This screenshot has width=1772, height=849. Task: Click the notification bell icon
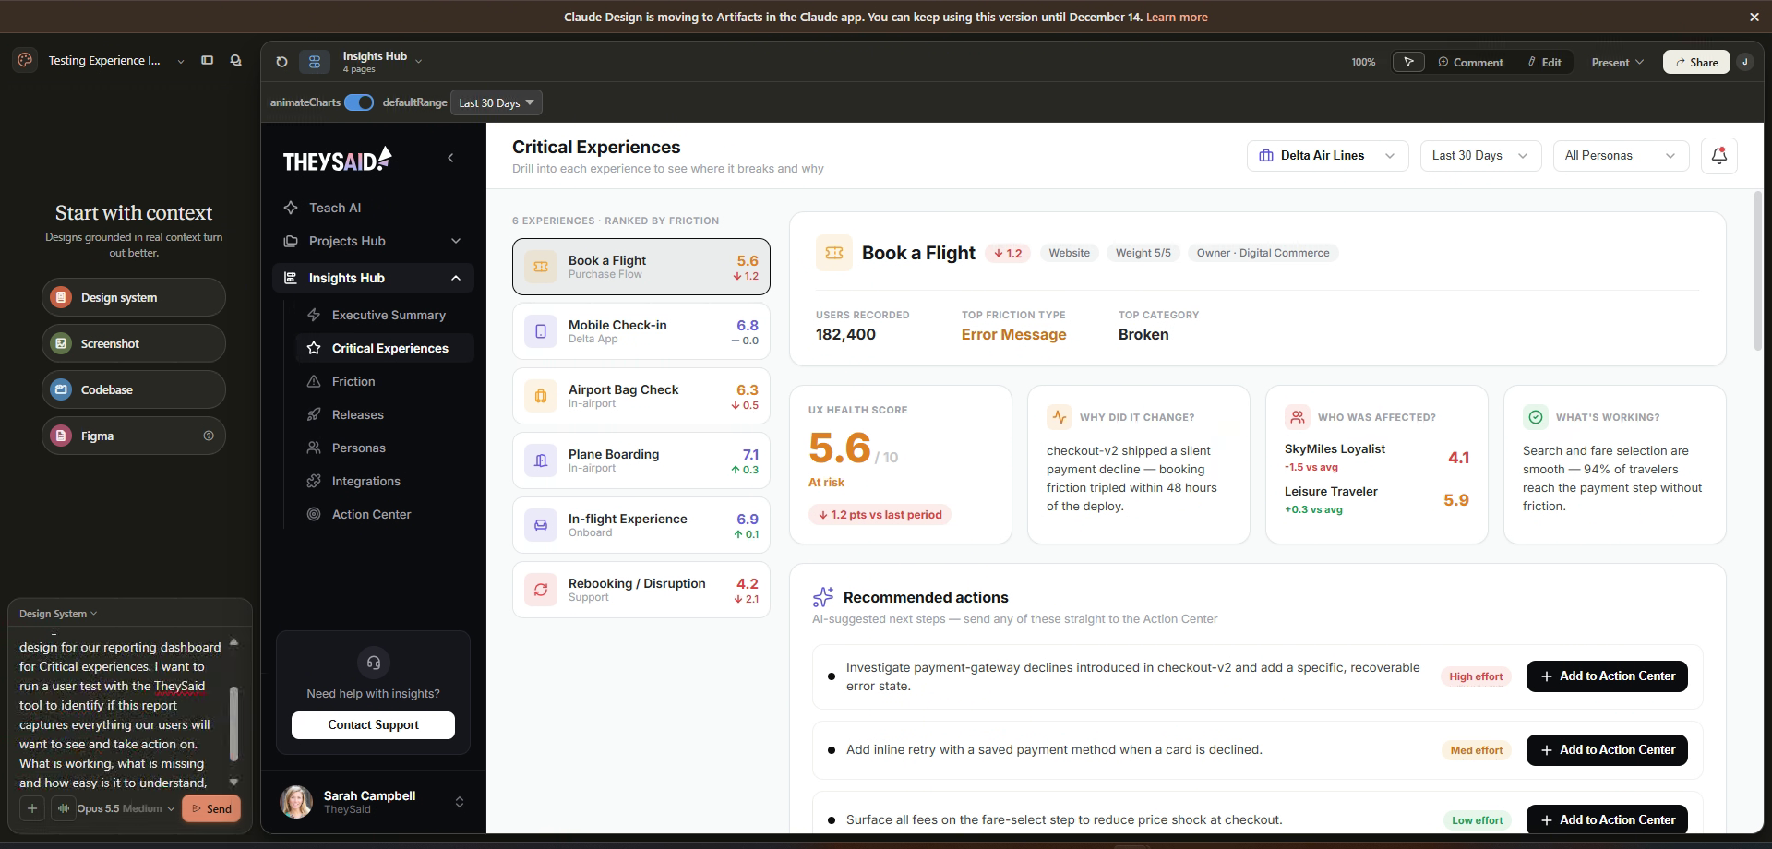[x=1718, y=156]
